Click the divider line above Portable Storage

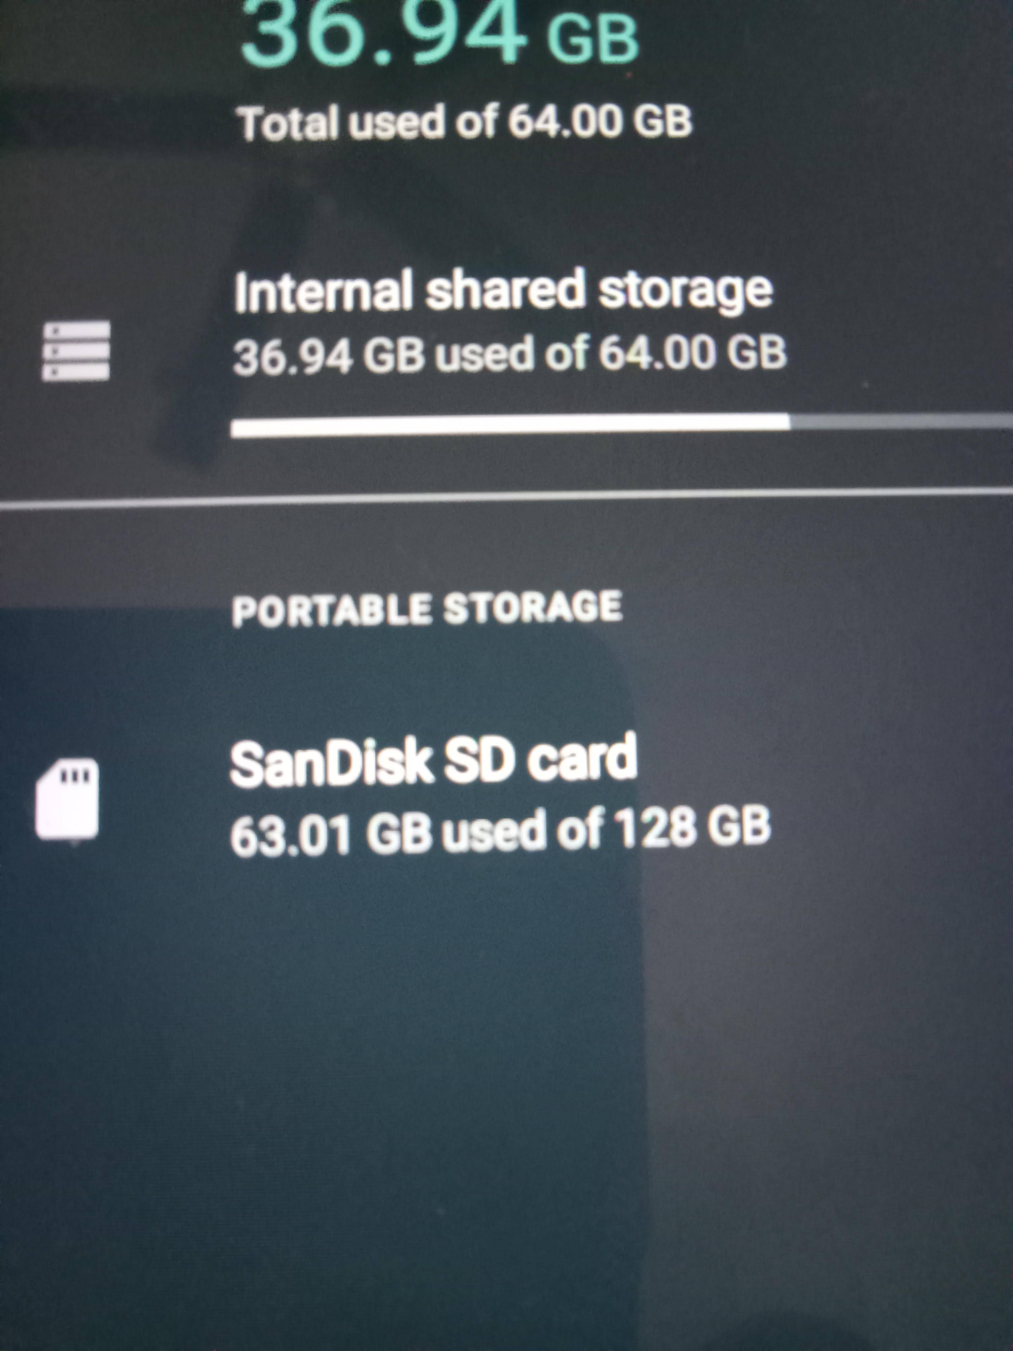click(506, 499)
